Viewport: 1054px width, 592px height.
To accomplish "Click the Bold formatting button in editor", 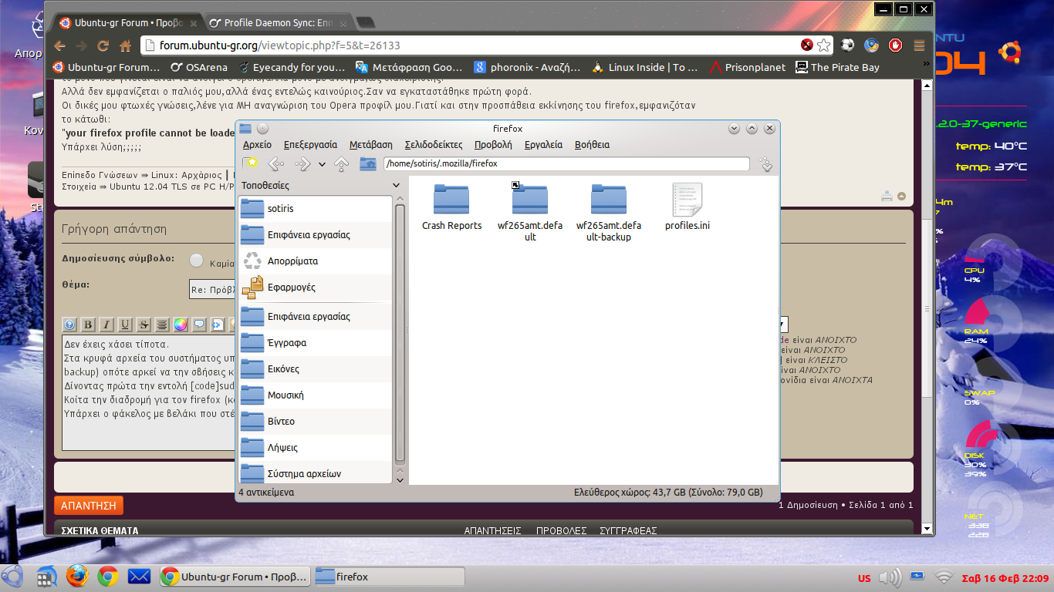I will pos(88,325).
